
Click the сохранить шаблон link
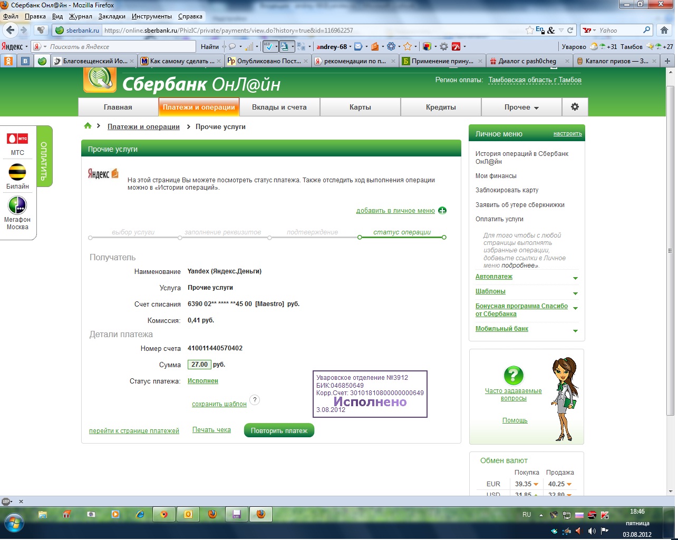(x=219, y=404)
